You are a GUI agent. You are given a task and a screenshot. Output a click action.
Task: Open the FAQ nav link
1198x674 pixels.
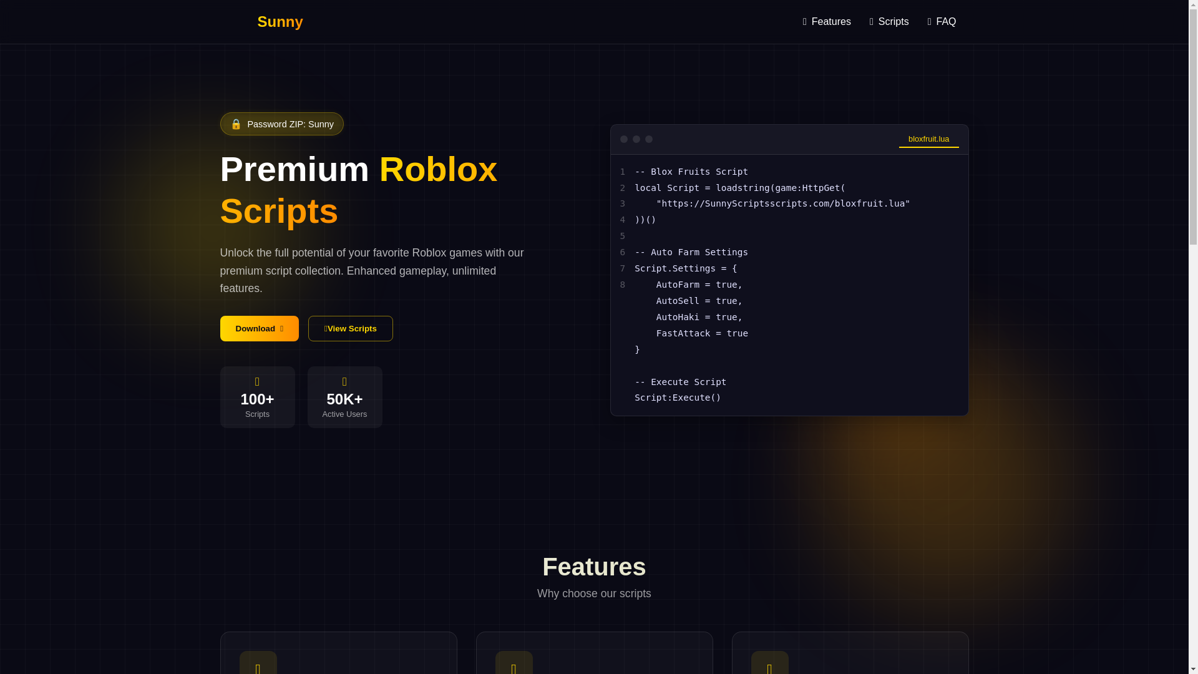coord(942,22)
